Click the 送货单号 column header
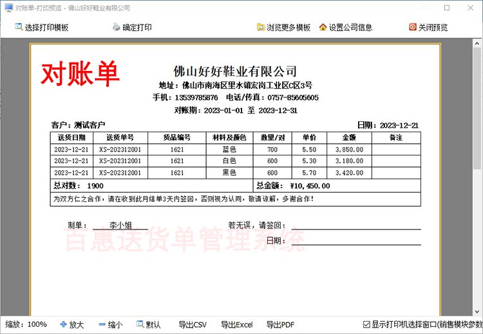This screenshot has height=334, width=483. 120,137
